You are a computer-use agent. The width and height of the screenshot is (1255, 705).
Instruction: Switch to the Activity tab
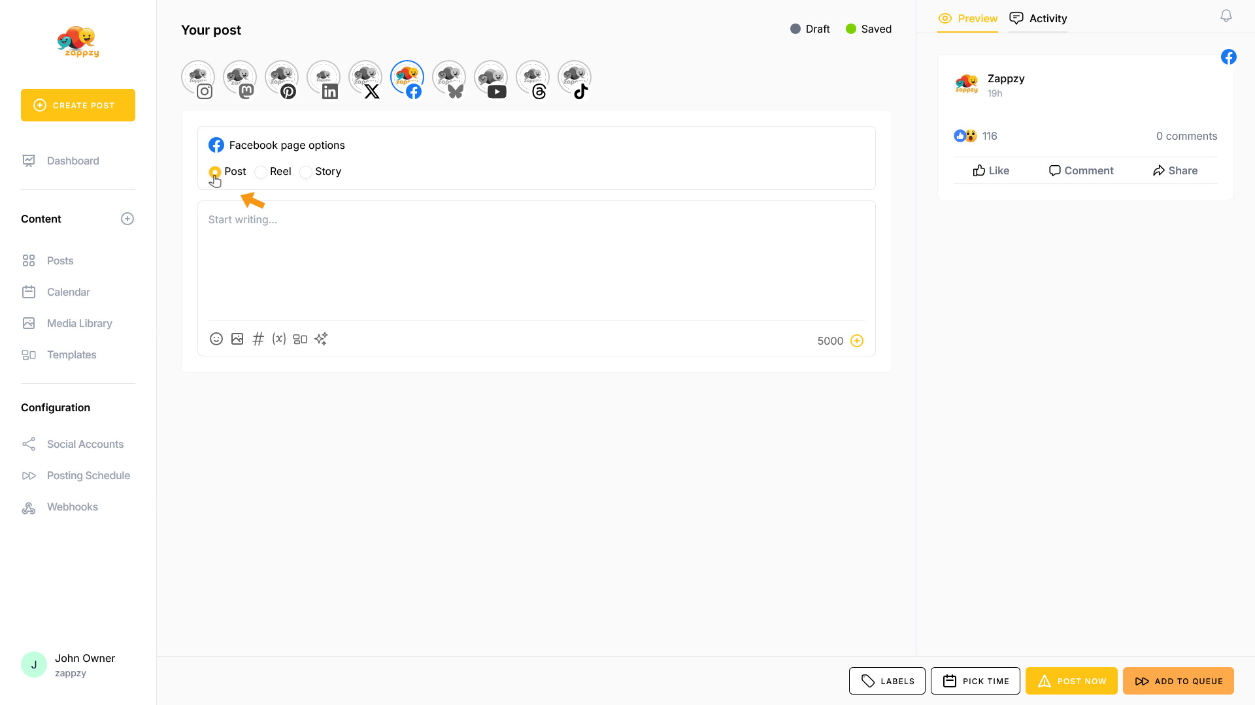[1038, 18]
